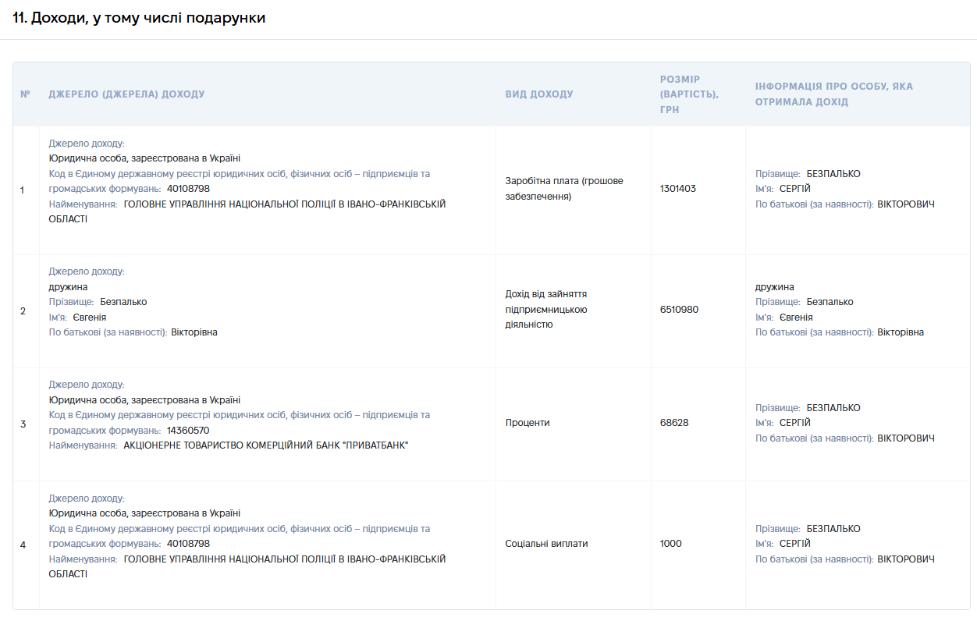Click 'Юридична особа, зареєстрована в Україні' in row 1
The width and height of the screenshot is (977, 621).
(x=144, y=158)
